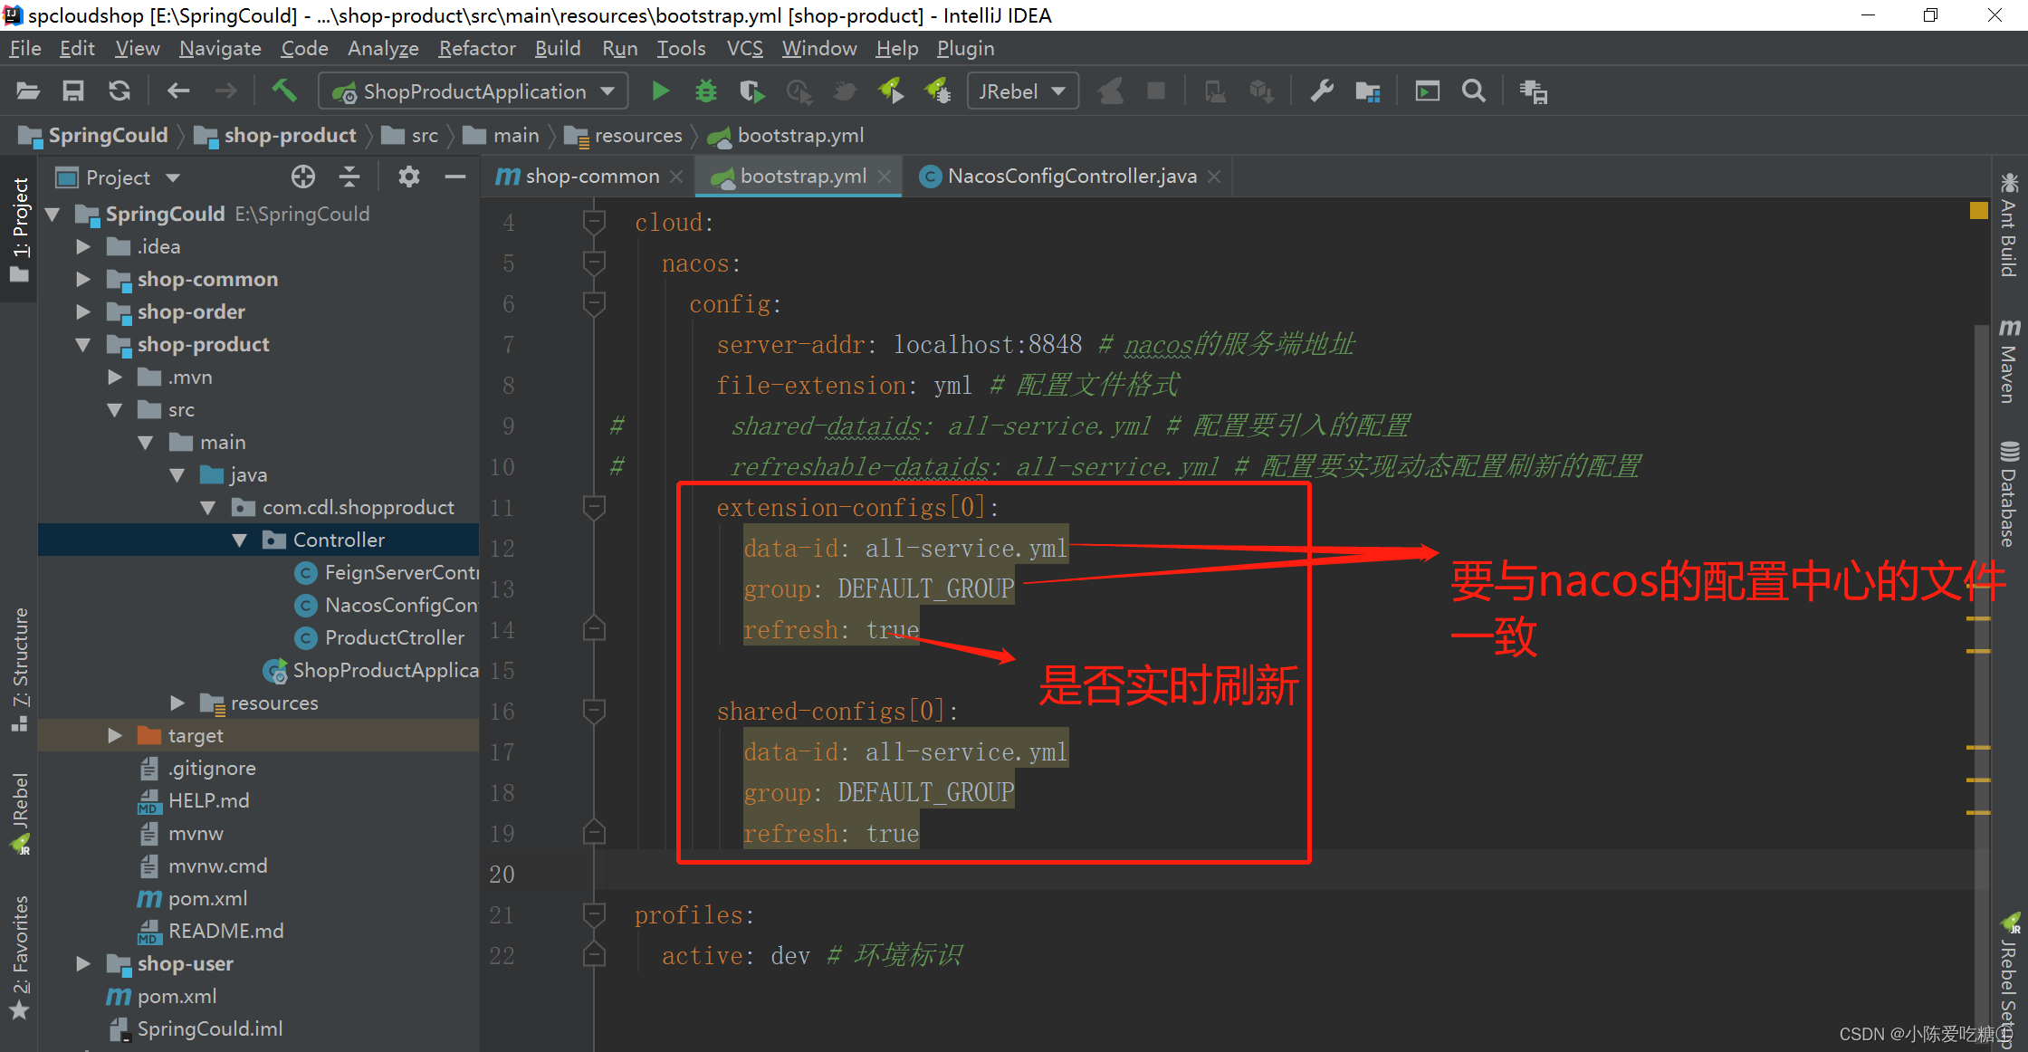Switch to NacosConfigController.java tab
The width and height of the screenshot is (2028, 1052).
(1071, 177)
